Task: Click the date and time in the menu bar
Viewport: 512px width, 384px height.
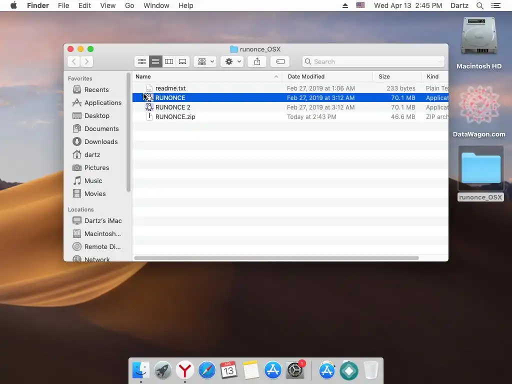Action: point(408,5)
